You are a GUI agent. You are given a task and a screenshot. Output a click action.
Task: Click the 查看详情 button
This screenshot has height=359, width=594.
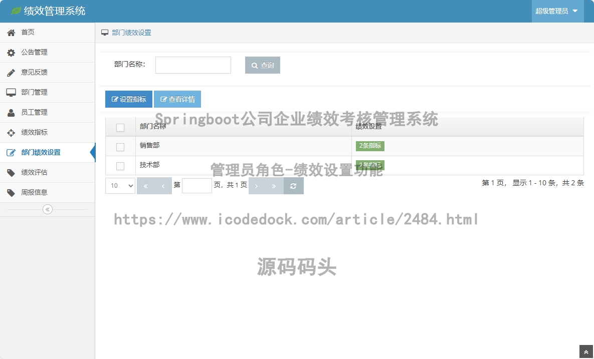coord(177,99)
